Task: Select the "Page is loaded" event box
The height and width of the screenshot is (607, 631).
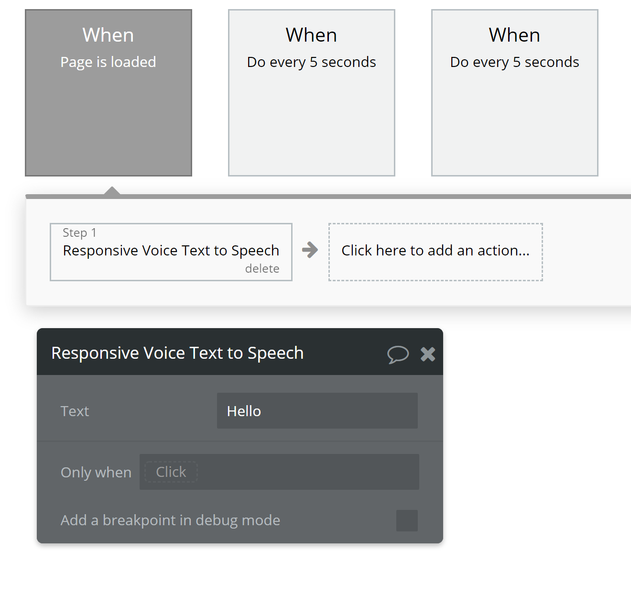Action: [x=109, y=93]
